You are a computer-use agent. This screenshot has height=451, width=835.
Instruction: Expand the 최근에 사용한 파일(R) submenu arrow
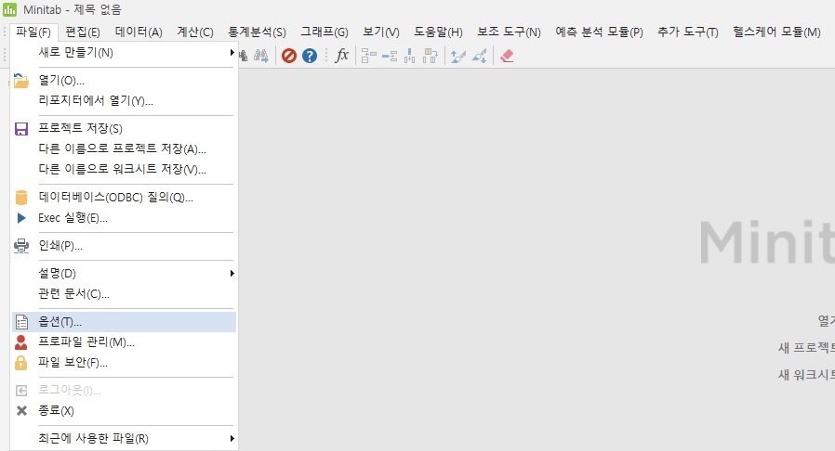(232, 439)
